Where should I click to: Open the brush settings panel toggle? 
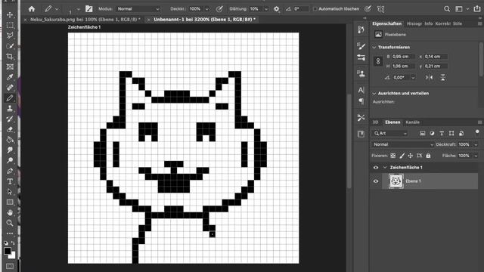pos(89,9)
